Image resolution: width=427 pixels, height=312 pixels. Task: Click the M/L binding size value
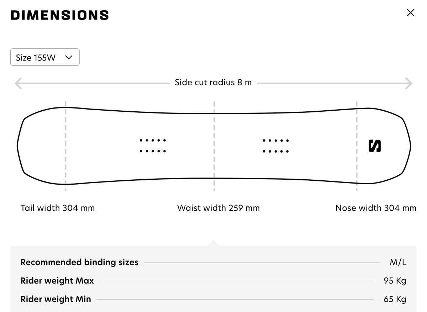click(x=398, y=263)
